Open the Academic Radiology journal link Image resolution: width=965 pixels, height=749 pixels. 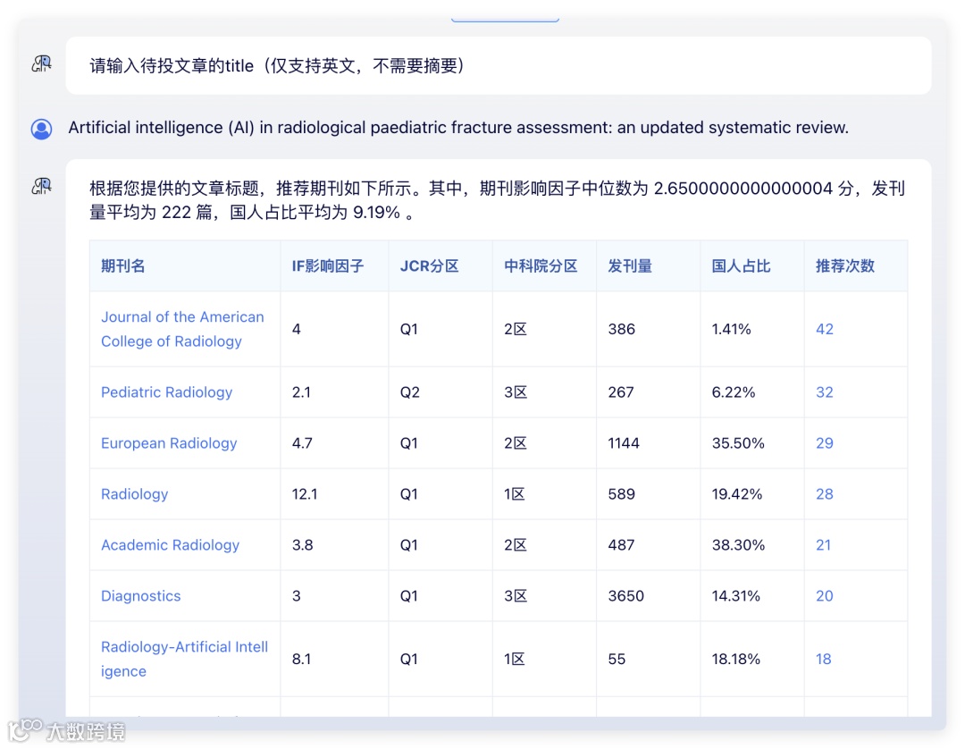(170, 544)
